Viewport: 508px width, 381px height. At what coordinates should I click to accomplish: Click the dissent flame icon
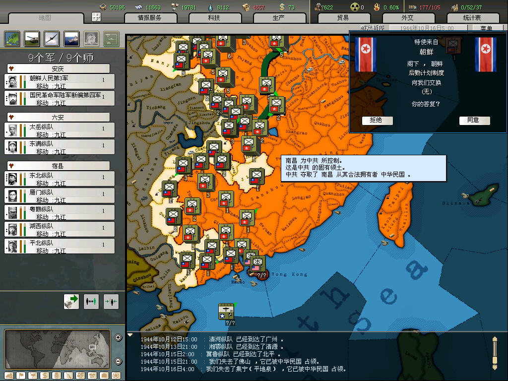(x=377, y=7)
